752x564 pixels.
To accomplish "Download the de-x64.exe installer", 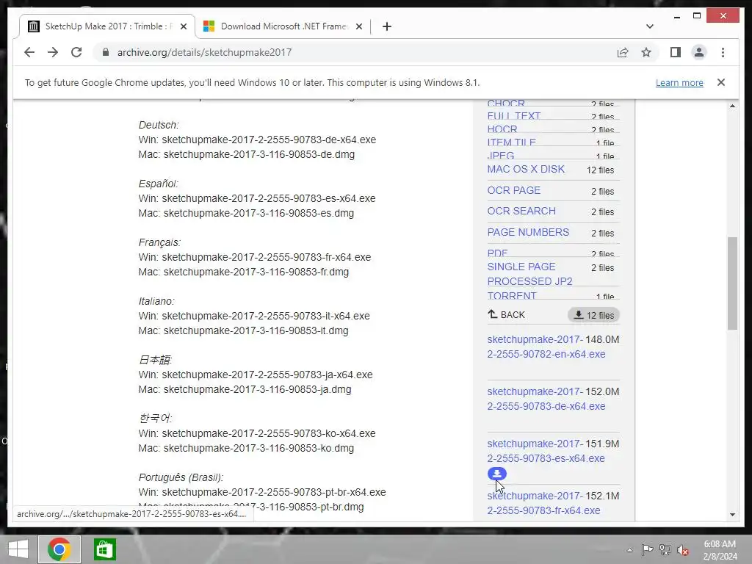I will [546, 399].
